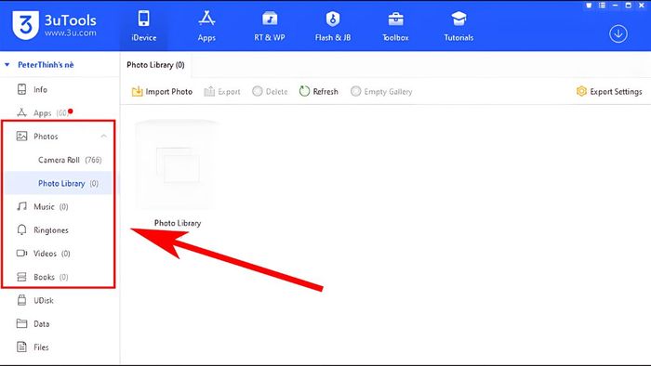Select the PeterThinh's nè device name

coord(46,65)
